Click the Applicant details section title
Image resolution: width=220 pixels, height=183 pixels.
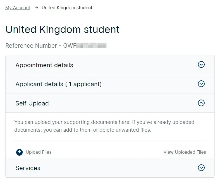(x=39, y=84)
